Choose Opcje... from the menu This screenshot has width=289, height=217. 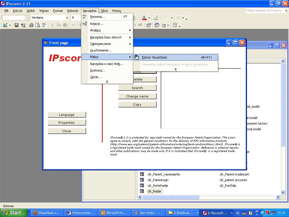[107, 77]
